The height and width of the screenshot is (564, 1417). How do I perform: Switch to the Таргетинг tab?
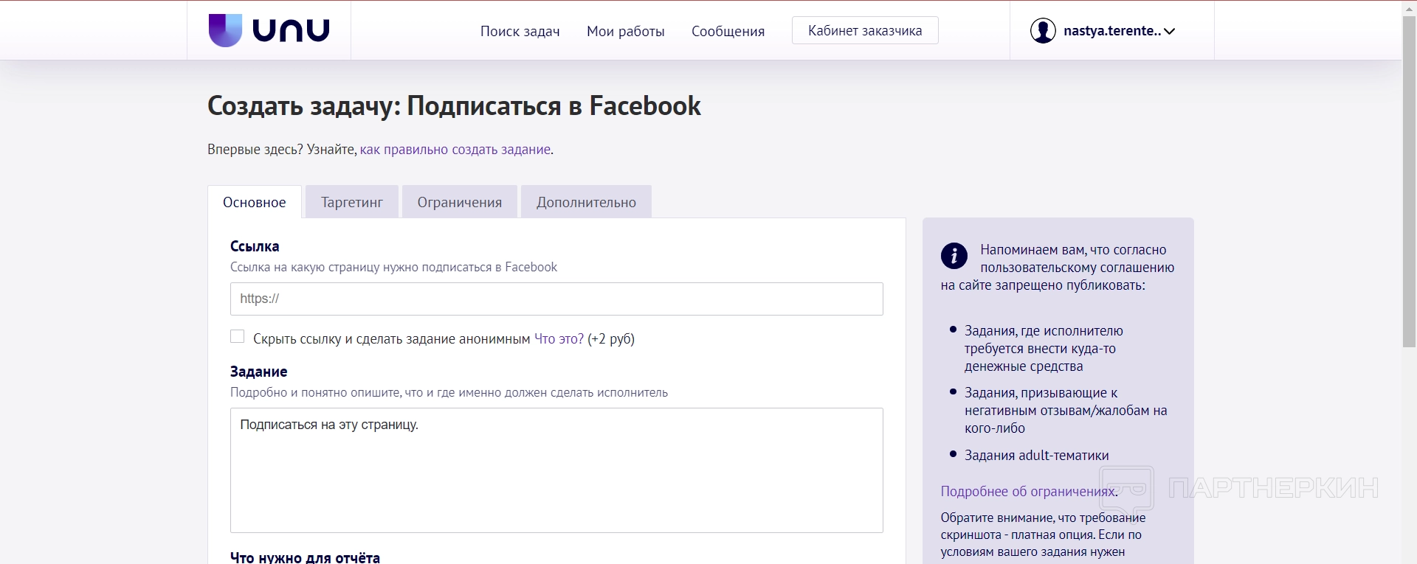click(351, 202)
